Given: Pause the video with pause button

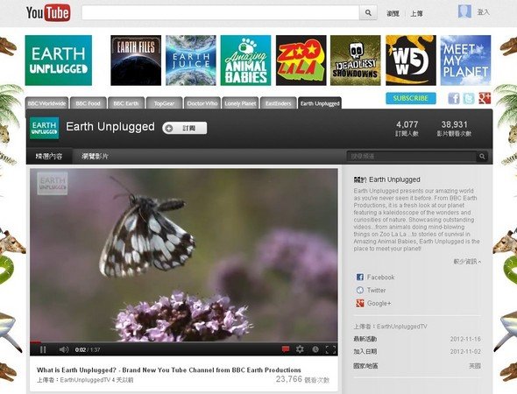Looking at the screenshot, I should (43, 349).
